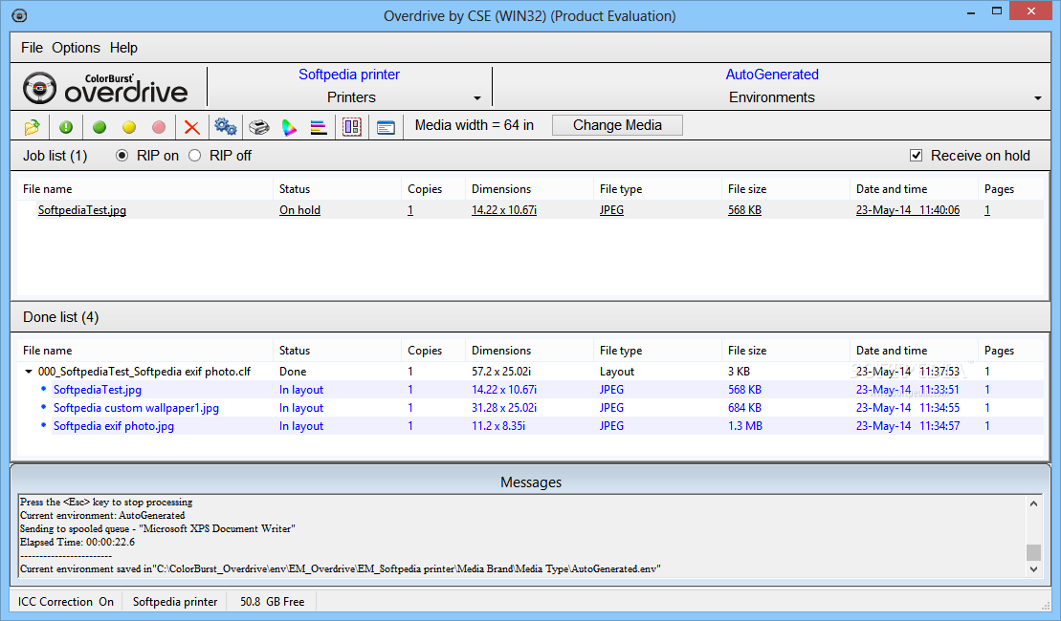Click the 684 KB file size cell
This screenshot has height=621, width=1061.
[744, 407]
